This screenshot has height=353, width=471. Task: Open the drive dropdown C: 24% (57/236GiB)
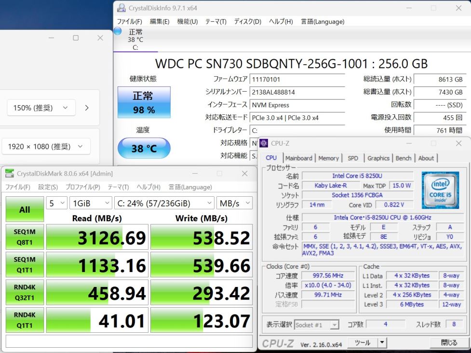coord(164,203)
